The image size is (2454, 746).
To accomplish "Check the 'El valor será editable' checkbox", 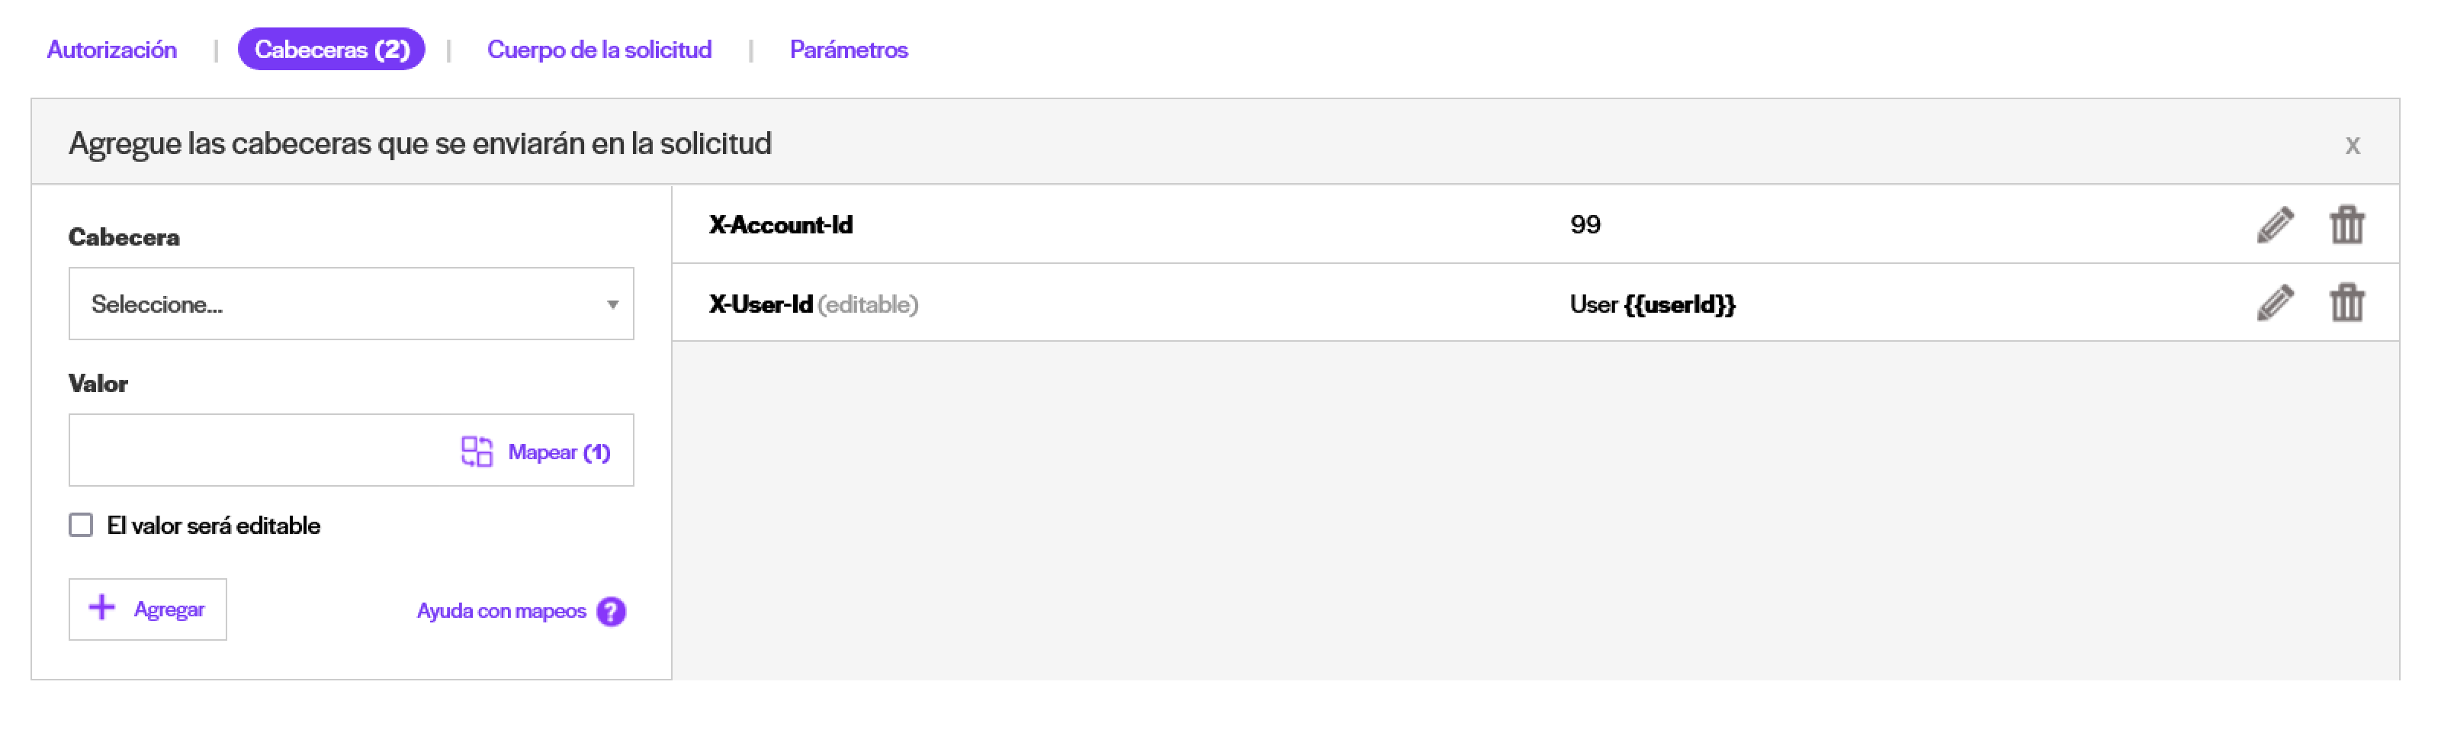I will pos(81,526).
